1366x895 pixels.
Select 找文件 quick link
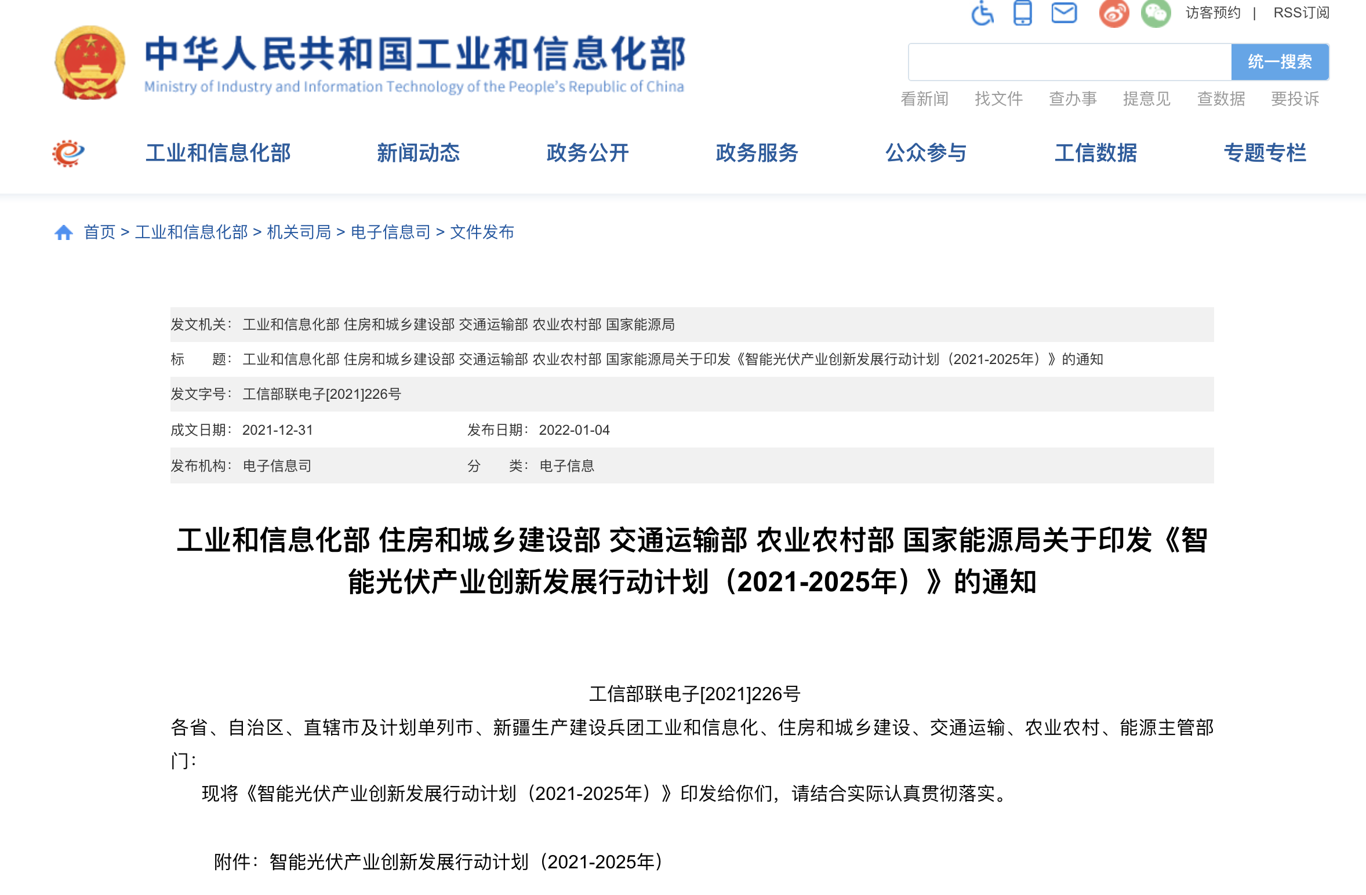click(998, 99)
